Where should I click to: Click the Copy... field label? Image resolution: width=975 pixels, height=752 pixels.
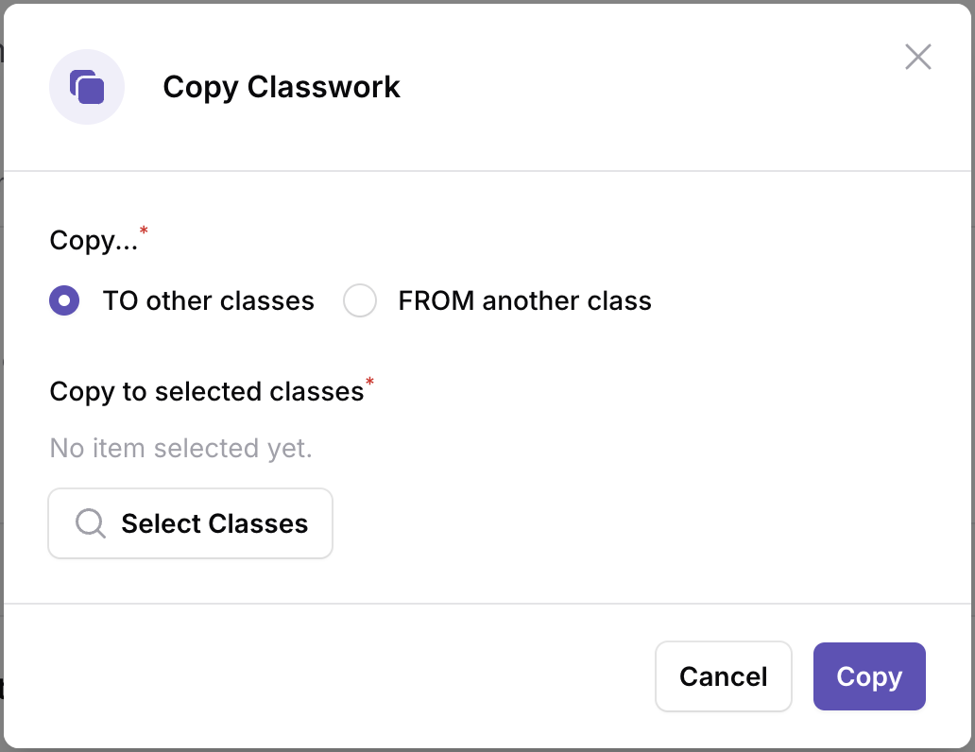[94, 241]
